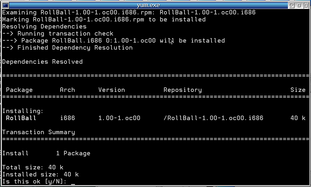Click the '1.00-1.oc00' version value
Image resolution: width=311 pixels, height=187 pixels.
(119, 118)
